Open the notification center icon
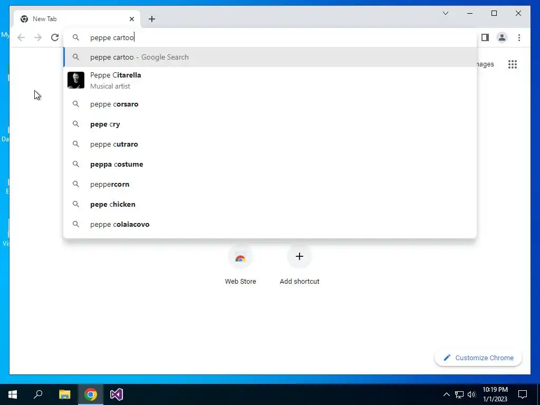The height and width of the screenshot is (405, 540). [x=523, y=394]
